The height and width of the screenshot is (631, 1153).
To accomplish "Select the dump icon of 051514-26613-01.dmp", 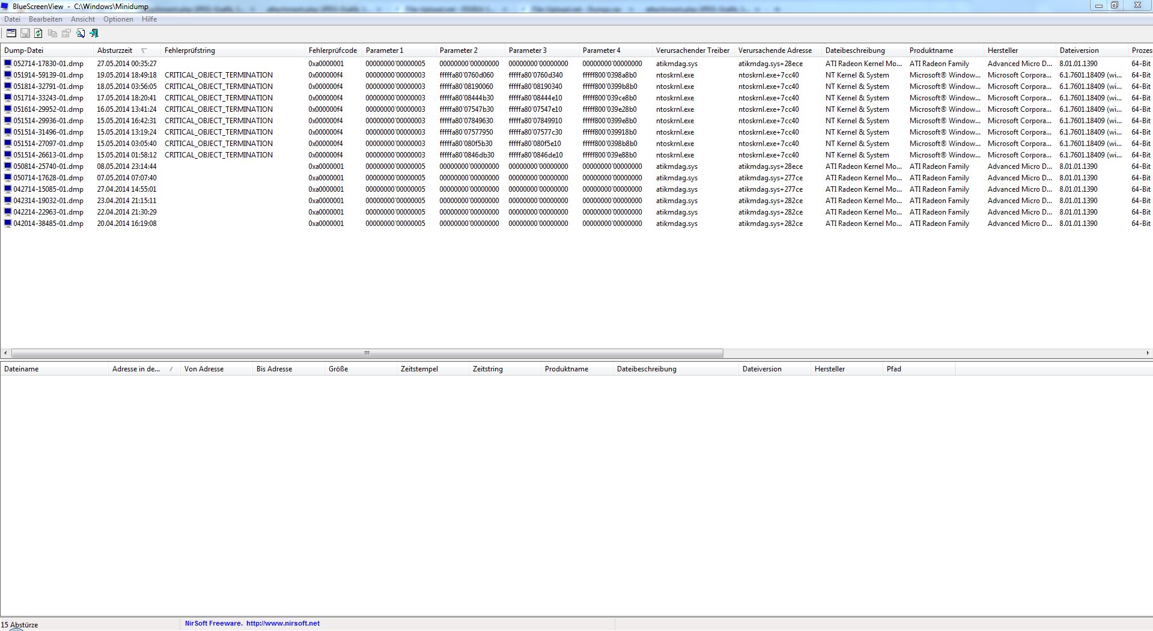I will click(8, 154).
